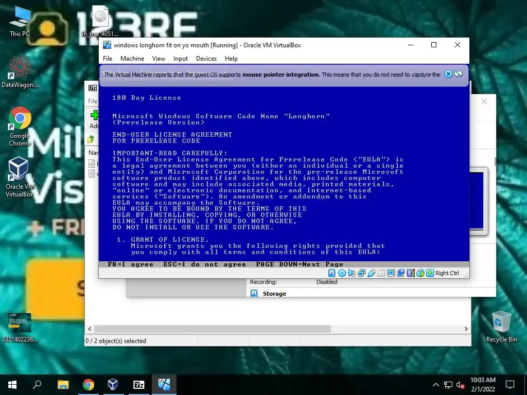
Task: Open the Storage section in VirtualBox Manager details
Action: 274,294
